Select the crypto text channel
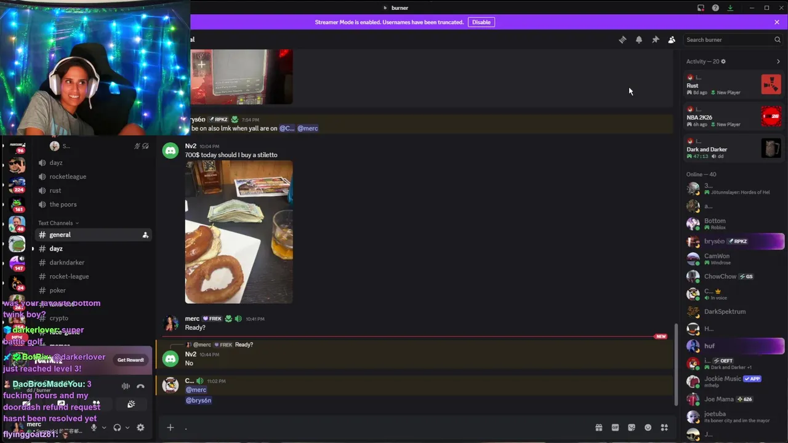The width and height of the screenshot is (788, 443). (x=92, y=318)
